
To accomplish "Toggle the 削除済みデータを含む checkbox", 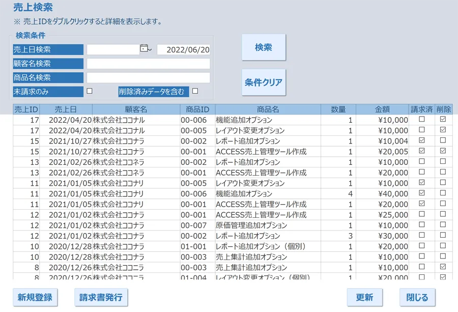I will [195, 91].
